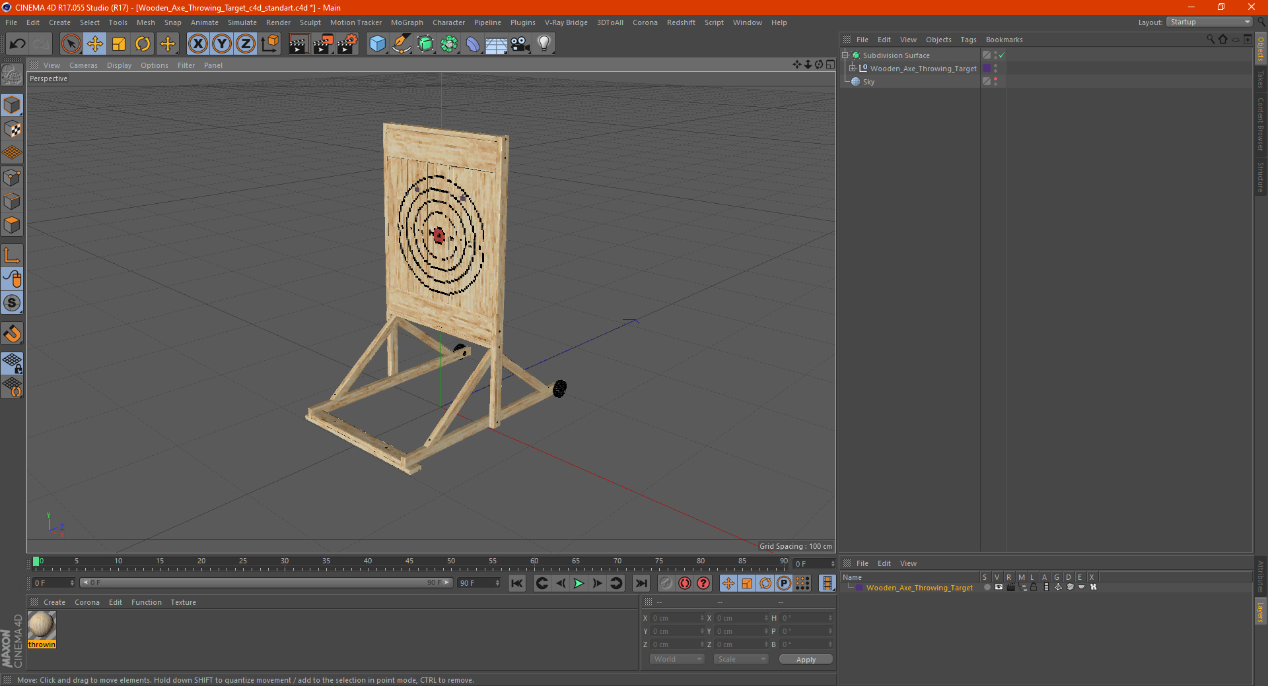
Task: Open the Content Browser side tab
Action: click(x=1261, y=124)
